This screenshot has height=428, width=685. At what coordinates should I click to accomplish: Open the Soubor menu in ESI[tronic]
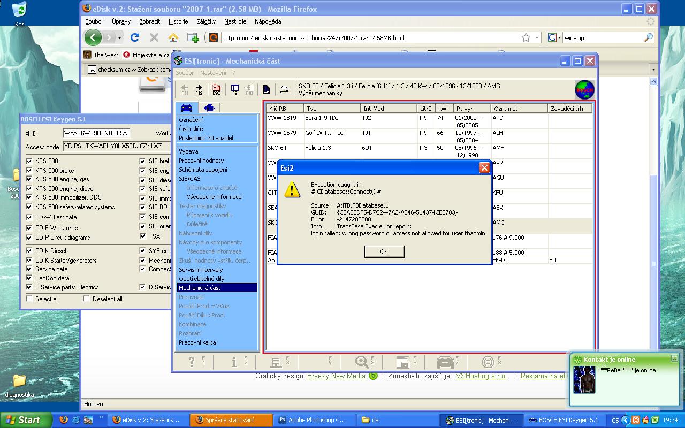tap(185, 73)
